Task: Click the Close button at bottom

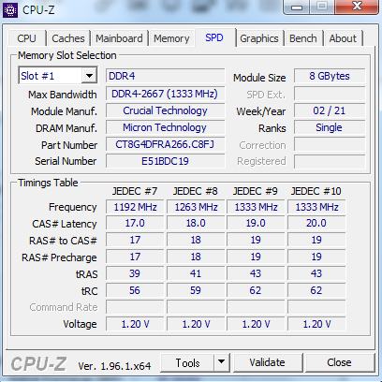Action: coord(339,362)
